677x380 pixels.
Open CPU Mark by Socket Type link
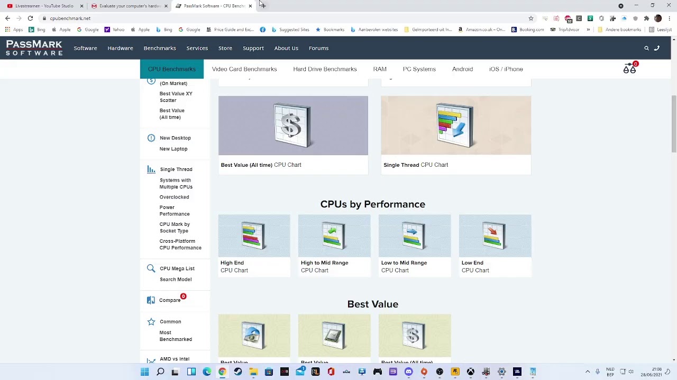[x=175, y=227]
